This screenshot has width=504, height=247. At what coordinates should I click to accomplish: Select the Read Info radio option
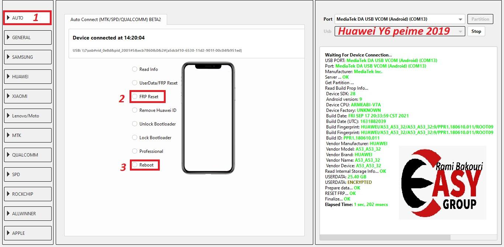pyautogui.click(x=145, y=69)
